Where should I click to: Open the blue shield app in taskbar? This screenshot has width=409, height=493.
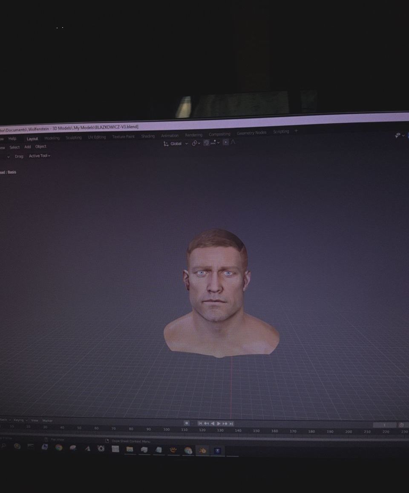[x=217, y=451]
